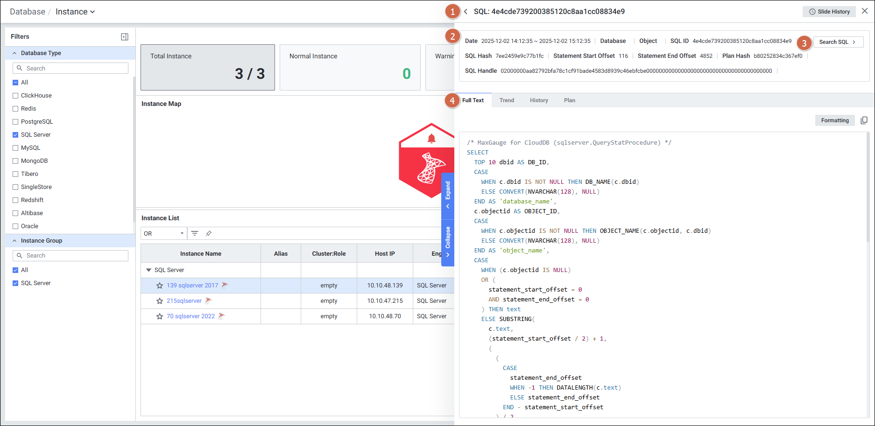Screen dimensions: 875x426
Task: Collapse the Filters panel sidebar
Action: click(125, 37)
